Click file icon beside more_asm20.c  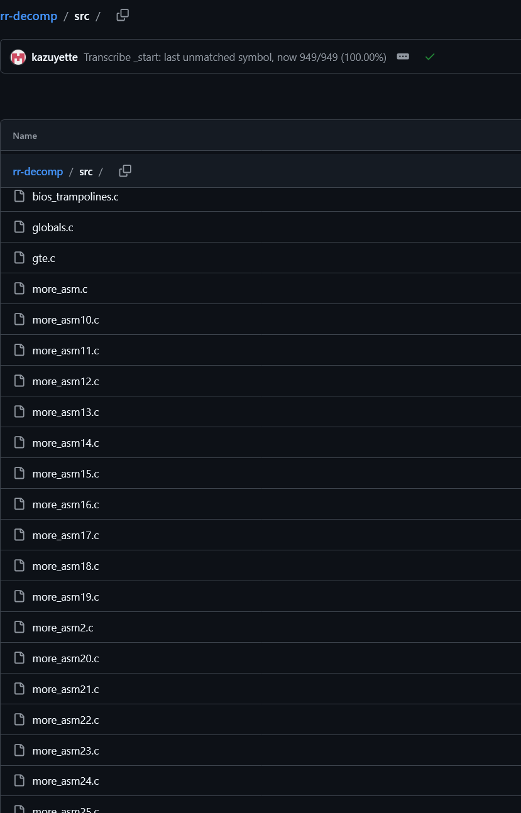tap(19, 658)
